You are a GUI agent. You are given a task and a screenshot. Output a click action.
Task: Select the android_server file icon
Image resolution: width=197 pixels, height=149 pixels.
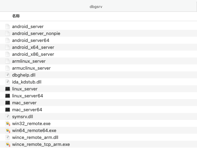[8, 27]
